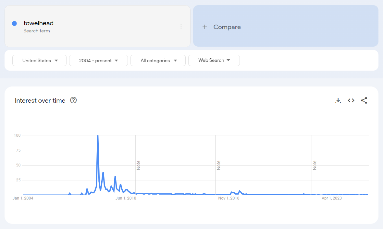Click the Jan 1, 2004 axis label
Screen dimensions: 383x229
click(23, 198)
